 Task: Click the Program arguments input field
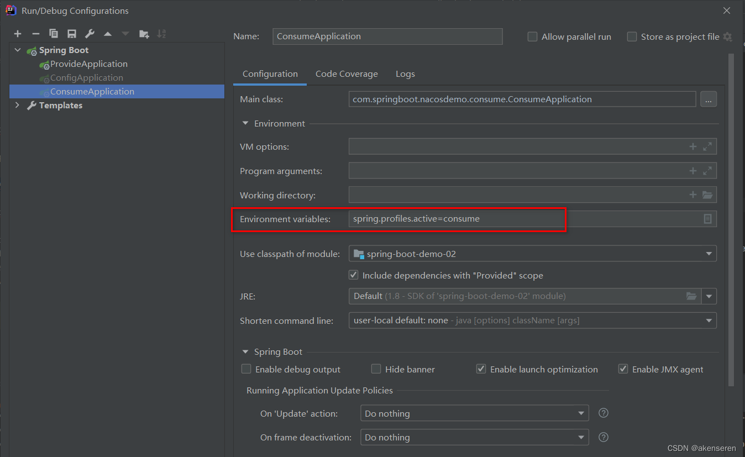tap(533, 171)
